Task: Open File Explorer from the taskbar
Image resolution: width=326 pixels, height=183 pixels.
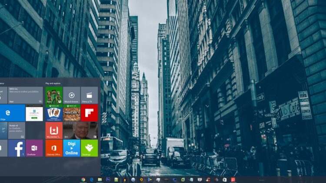Action: pyautogui.click(x=100, y=180)
